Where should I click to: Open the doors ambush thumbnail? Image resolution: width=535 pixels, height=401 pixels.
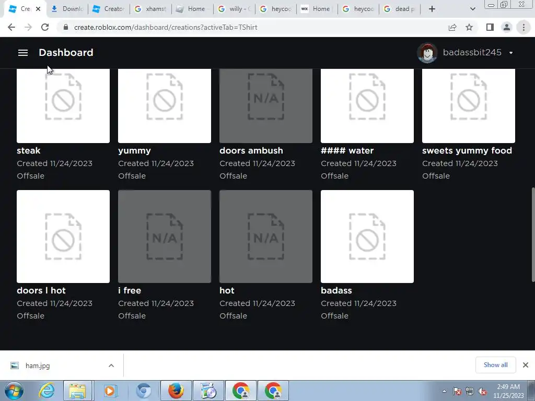(266, 105)
